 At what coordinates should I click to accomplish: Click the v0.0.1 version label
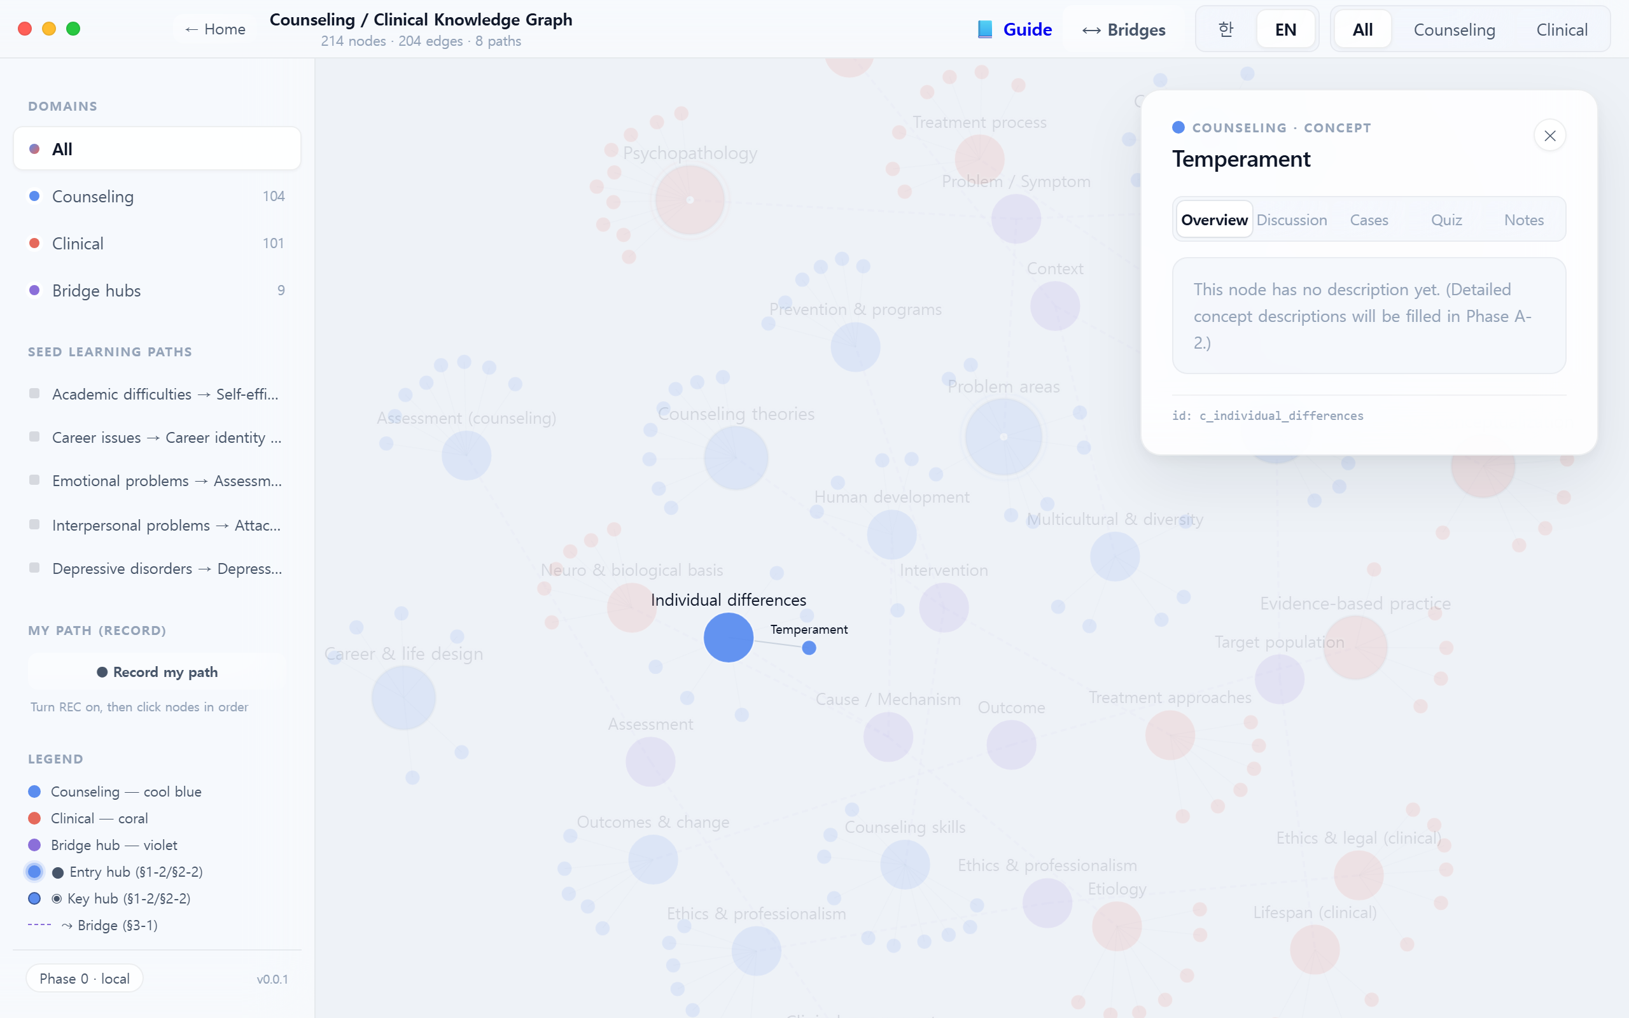pos(272,979)
